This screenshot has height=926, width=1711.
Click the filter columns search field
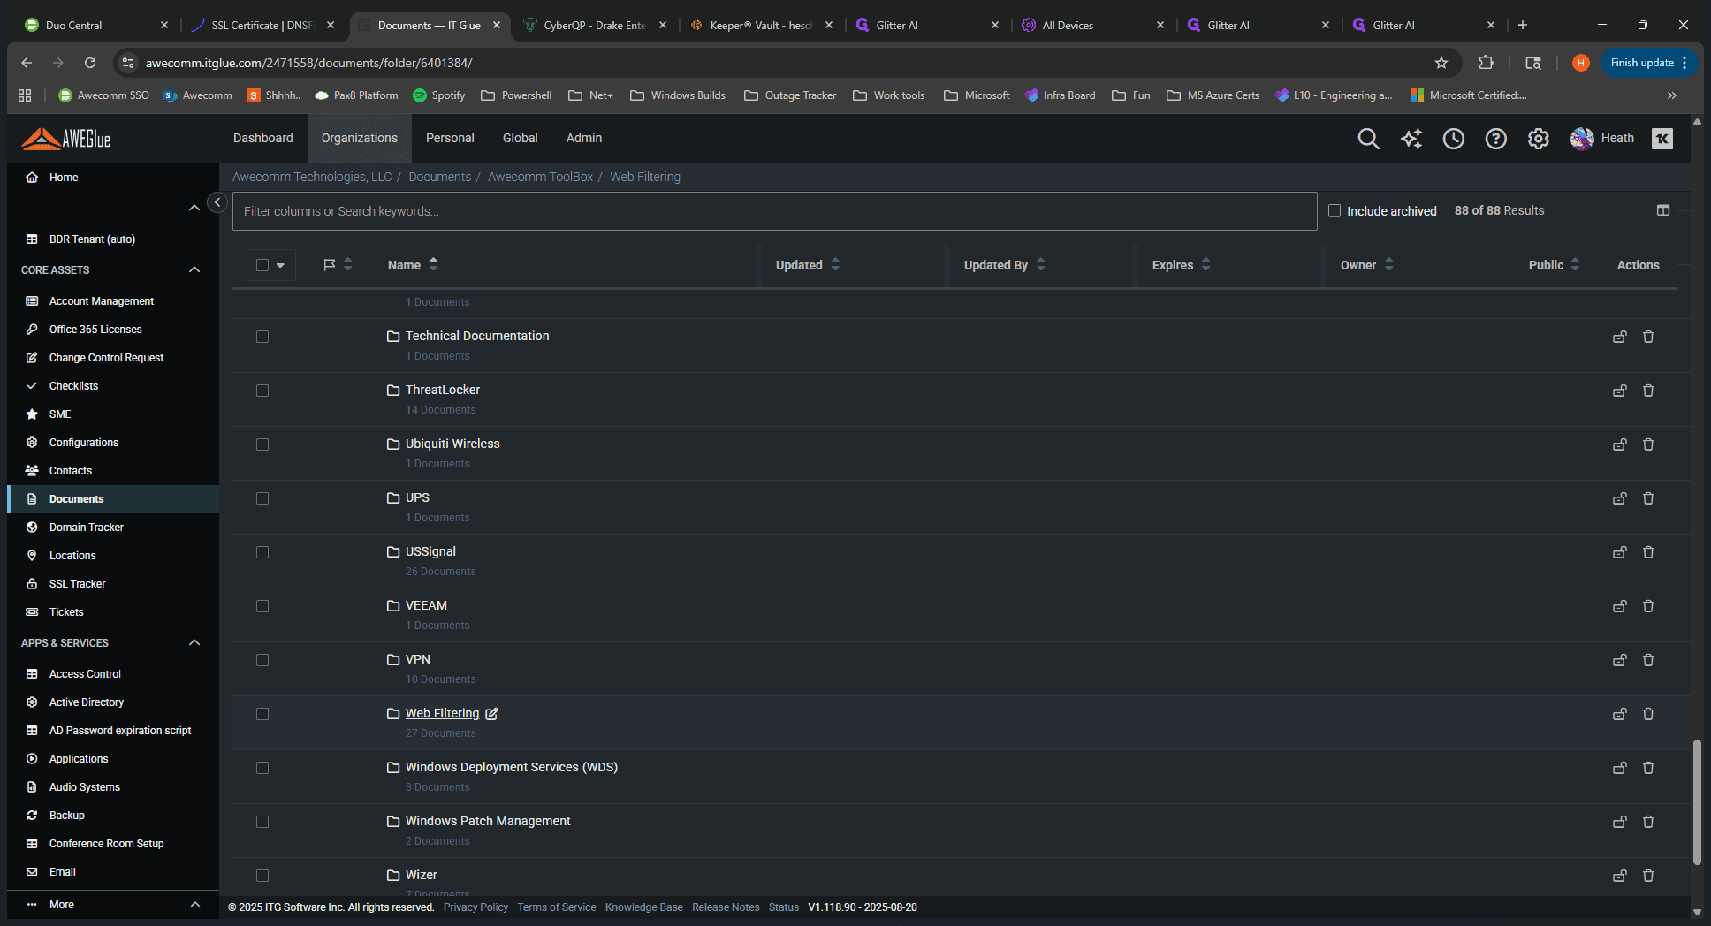click(x=775, y=211)
